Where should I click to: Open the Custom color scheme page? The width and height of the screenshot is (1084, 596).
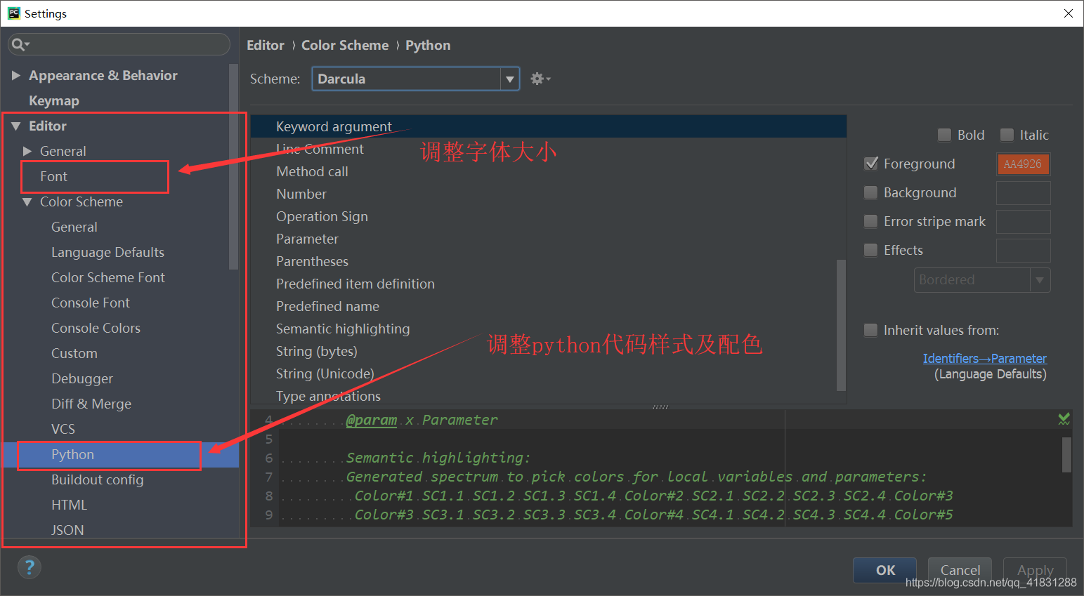(x=74, y=353)
